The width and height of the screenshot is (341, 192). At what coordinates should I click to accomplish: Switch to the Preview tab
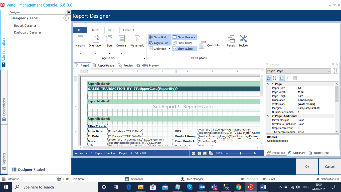126,65
